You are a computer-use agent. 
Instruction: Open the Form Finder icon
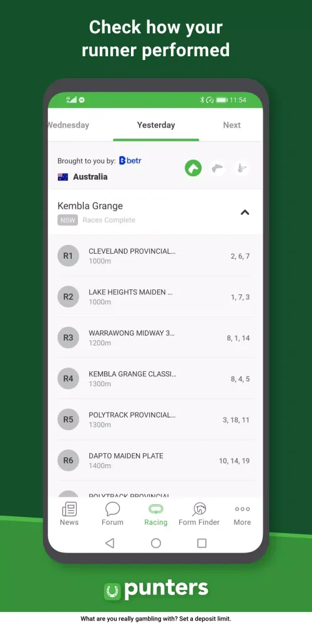199,509
